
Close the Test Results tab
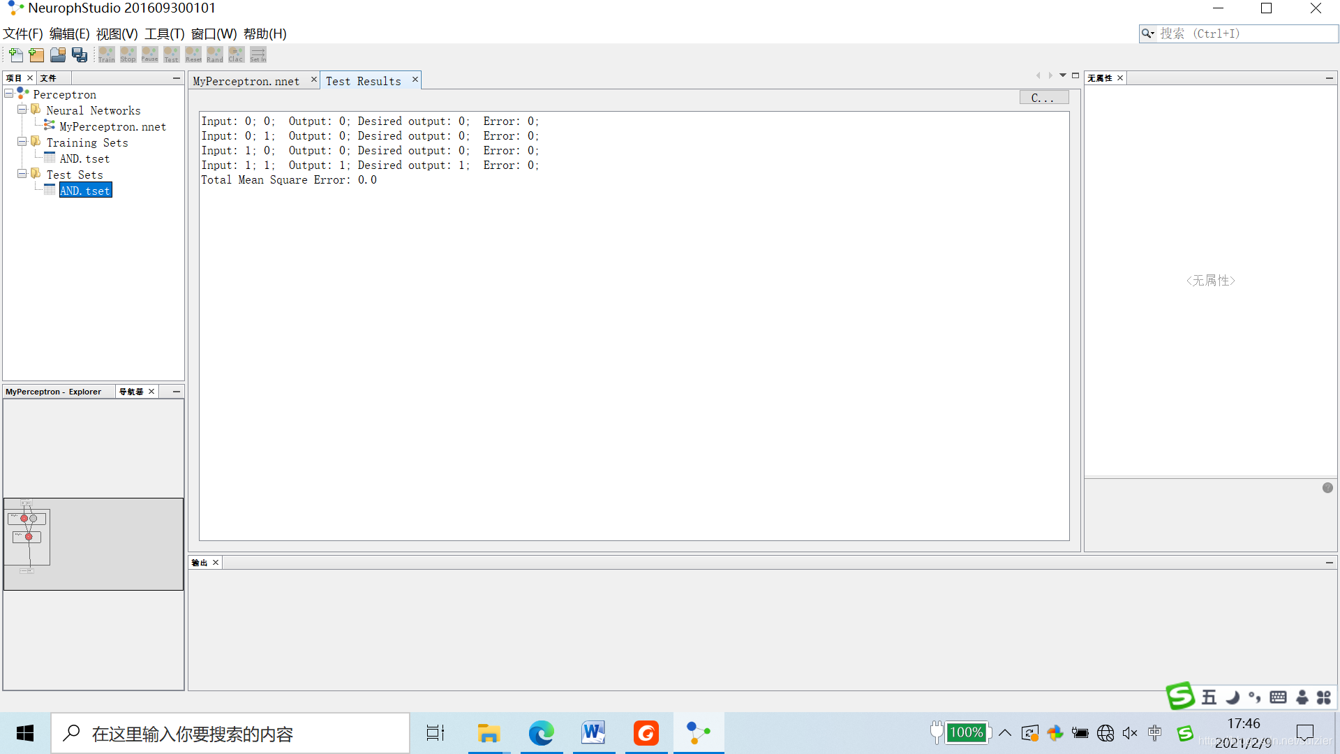(x=415, y=80)
